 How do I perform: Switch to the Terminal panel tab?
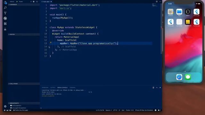coord(72,88)
